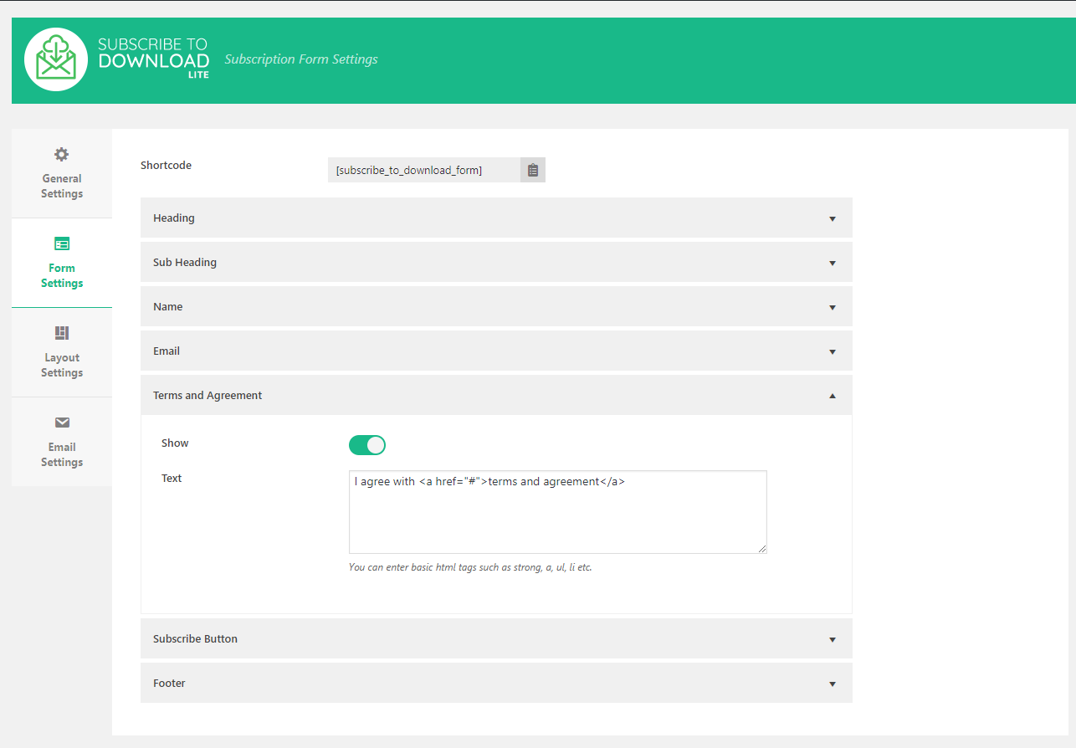Expand the Footer section arrow
1076x748 pixels.
coord(833,684)
